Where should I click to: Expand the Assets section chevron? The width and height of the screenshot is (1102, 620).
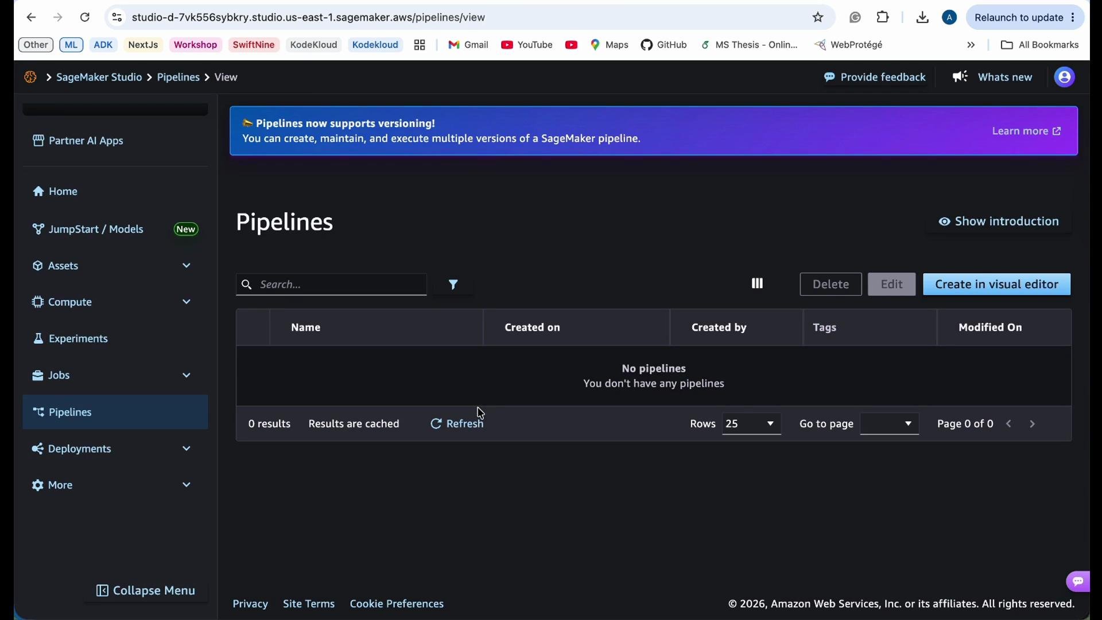(187, 266)
